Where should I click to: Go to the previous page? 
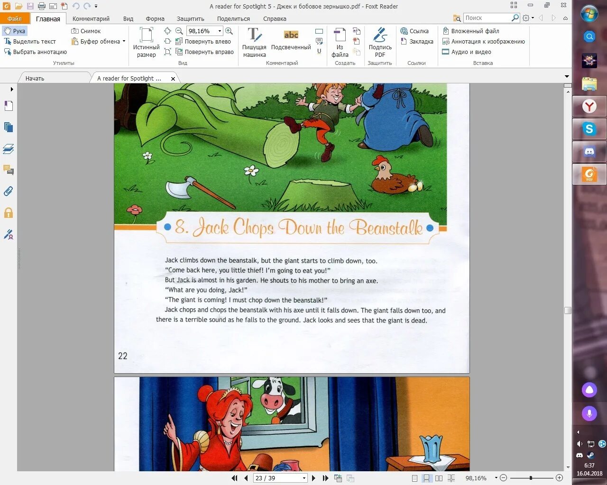(246, 478)
